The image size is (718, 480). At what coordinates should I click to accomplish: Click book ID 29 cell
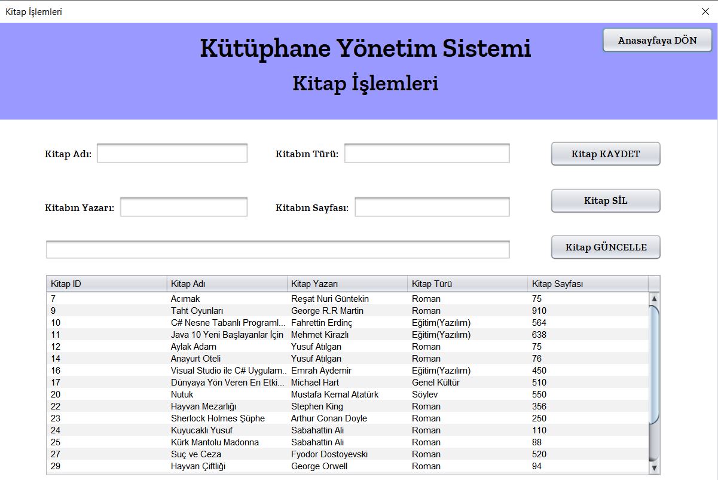[x=106, y=466]
